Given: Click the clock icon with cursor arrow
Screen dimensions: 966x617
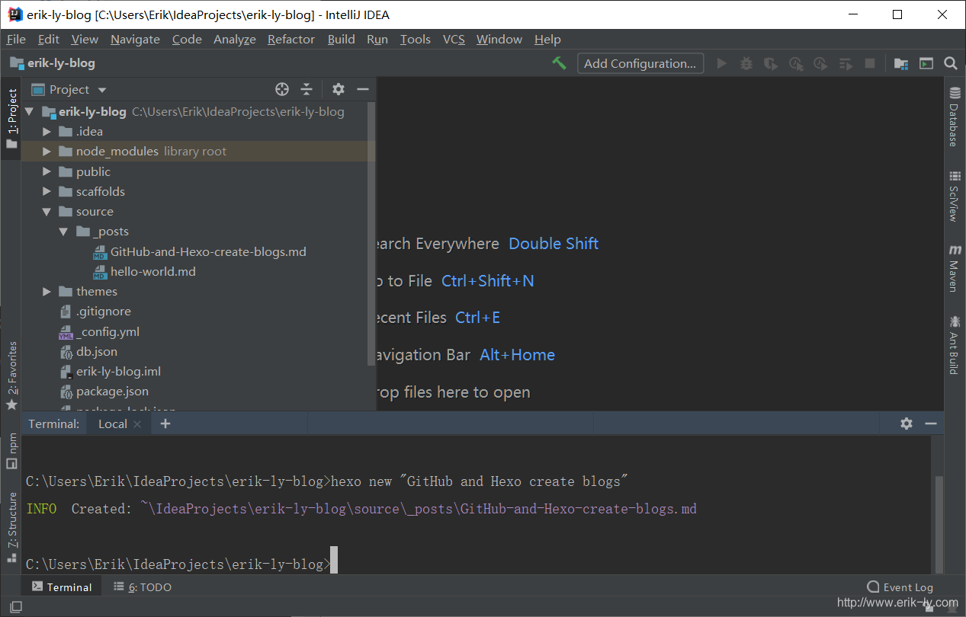Looking at the screenshot, I should point(796,63).
